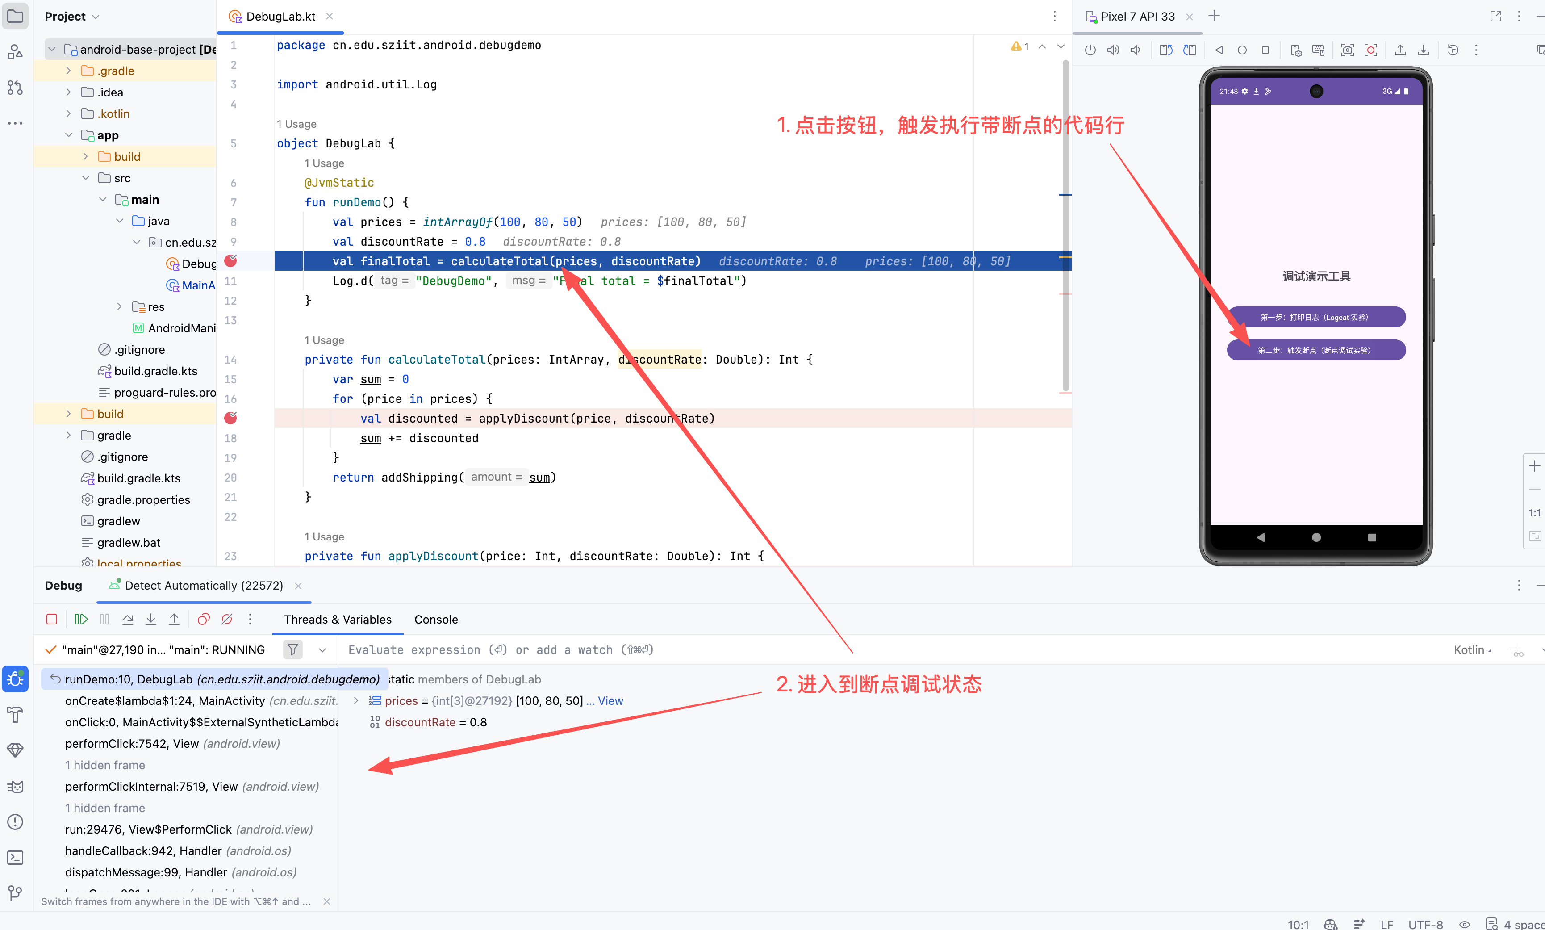Viewport: 1545px width, 930px height.
Task: Toggle the frames filter funnel button
Action: pos(292,650)
